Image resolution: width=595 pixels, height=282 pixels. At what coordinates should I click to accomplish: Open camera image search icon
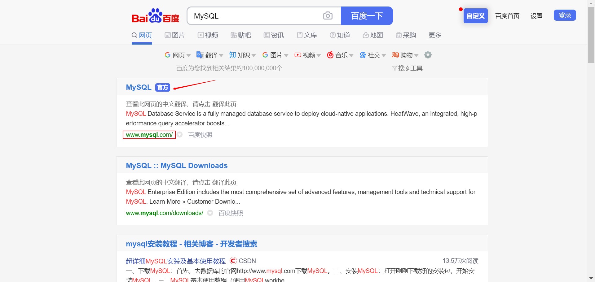pos(328,16)
